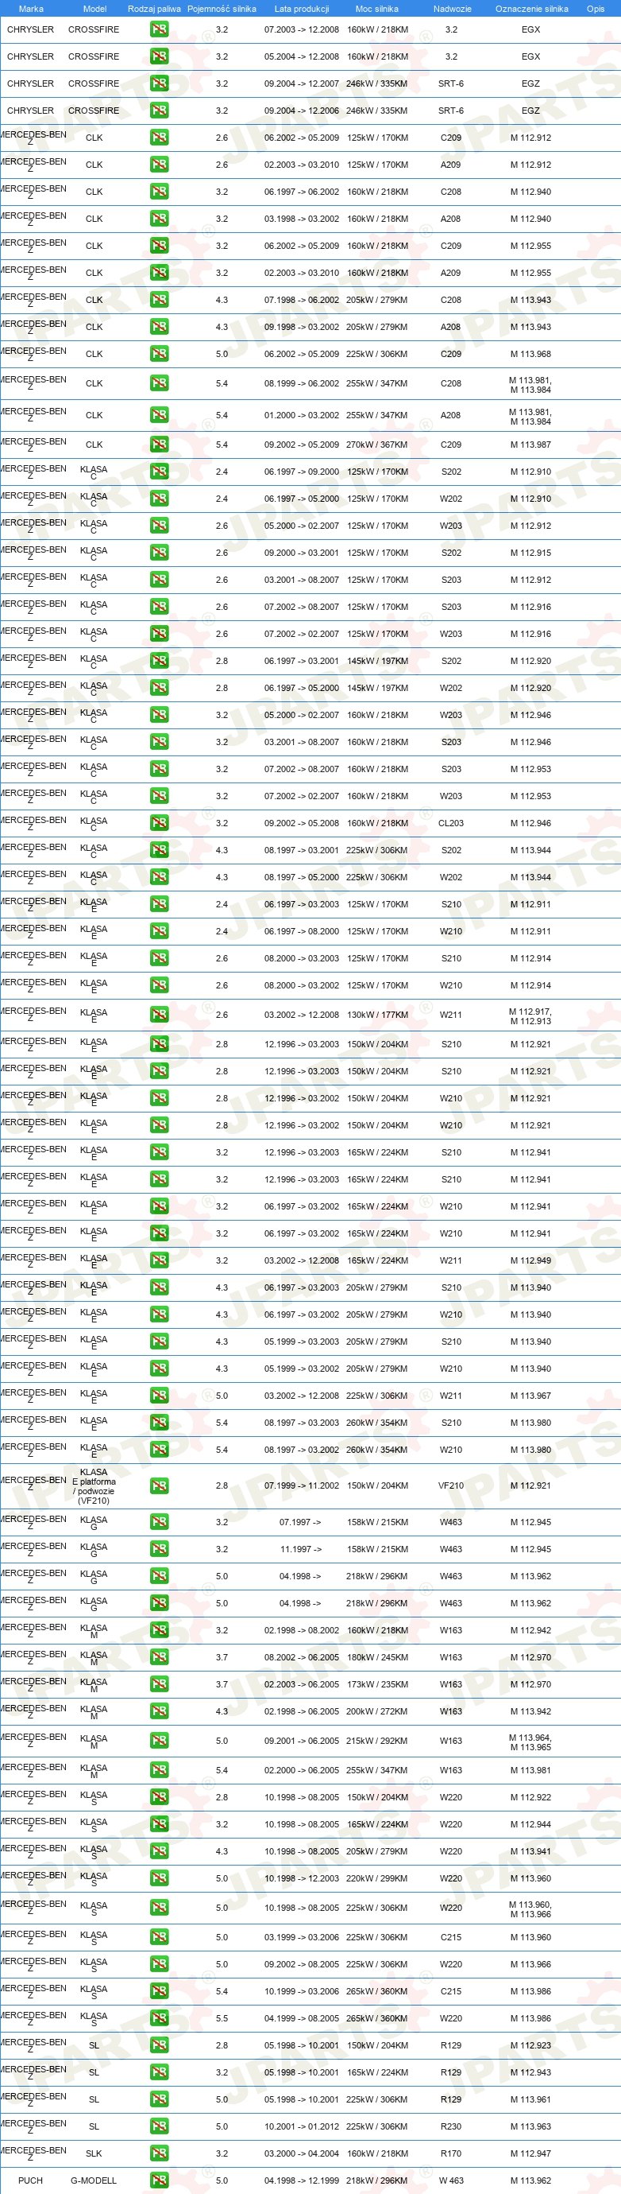Screen dimensions: 621x2194
Task: Click fuel icon in Klasa S M 112.922 row
Action: tap(159, 1797)
